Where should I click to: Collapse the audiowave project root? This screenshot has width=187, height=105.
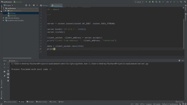point(4,8)
